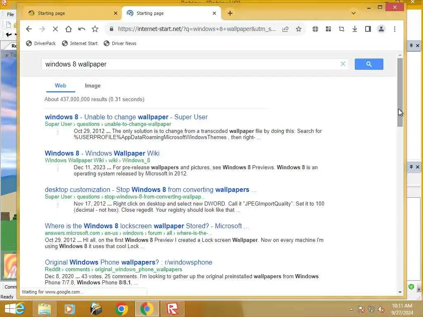The width and height of the screenshot is (423, 317).
Task: Show hidden system tray icons arrow
Action: [x=351, y=310]
